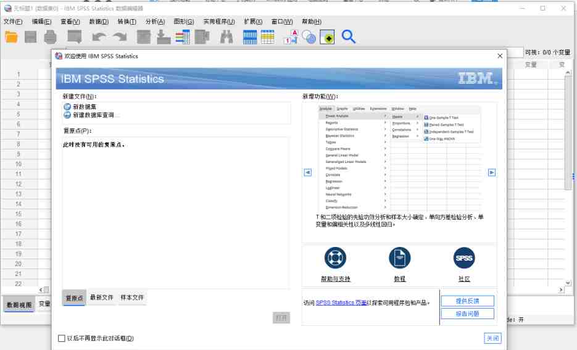Open the 编辑(E) menu

(x=41, y=22)
